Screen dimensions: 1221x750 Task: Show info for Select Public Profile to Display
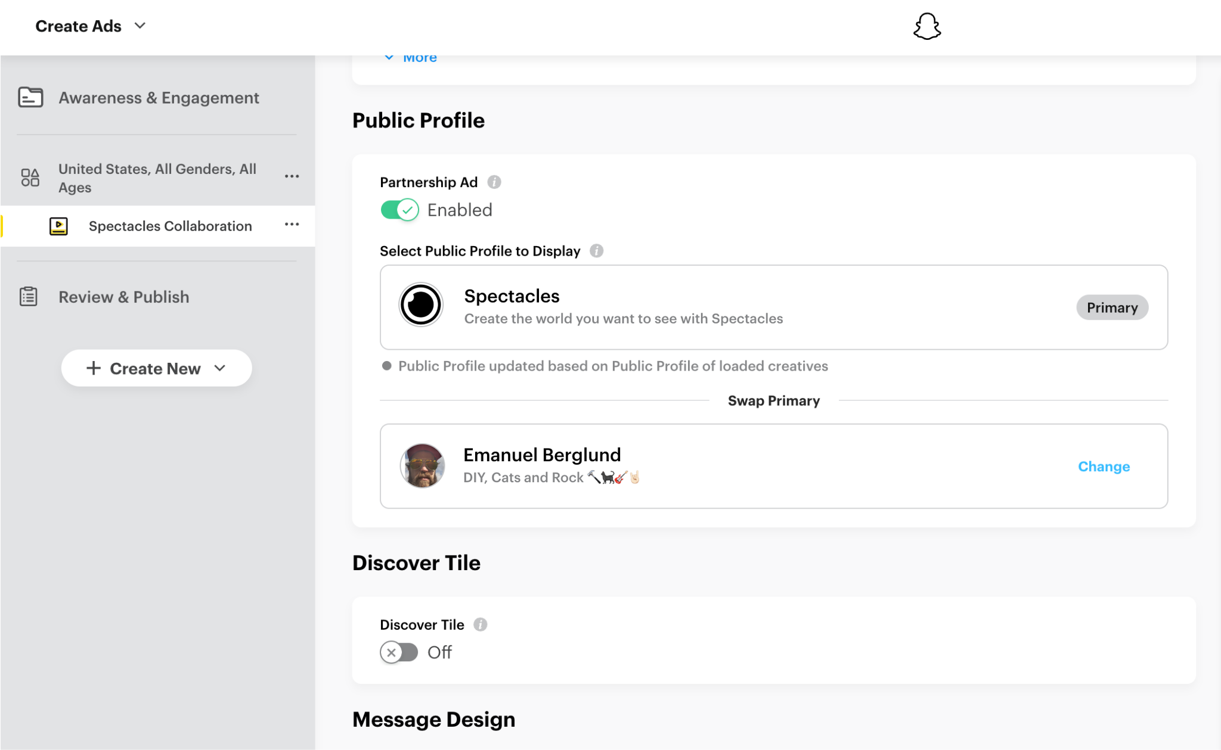click(597, 251)
